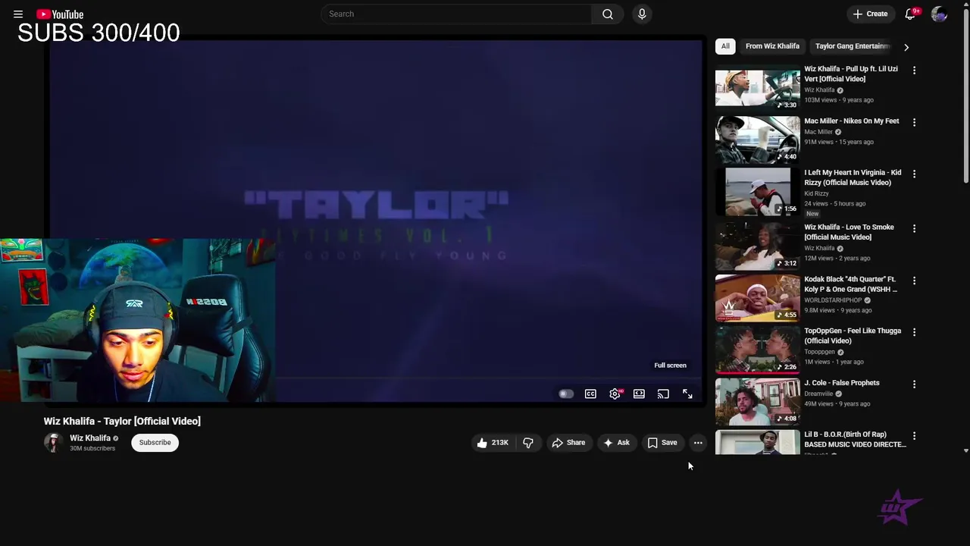Image resolution: width=970 pixels, height=546 pixels.
Task: Switch to theater mode
Action: pos(639,394)
